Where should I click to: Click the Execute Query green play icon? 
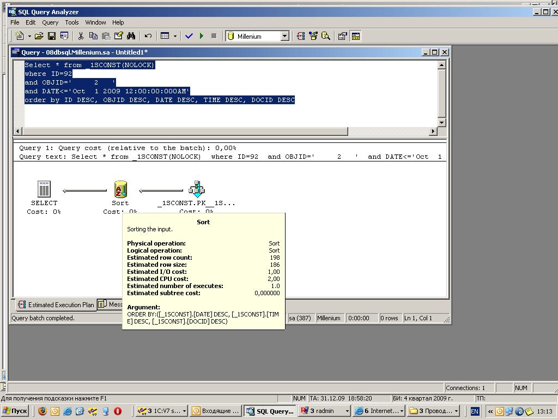(202, 36)
